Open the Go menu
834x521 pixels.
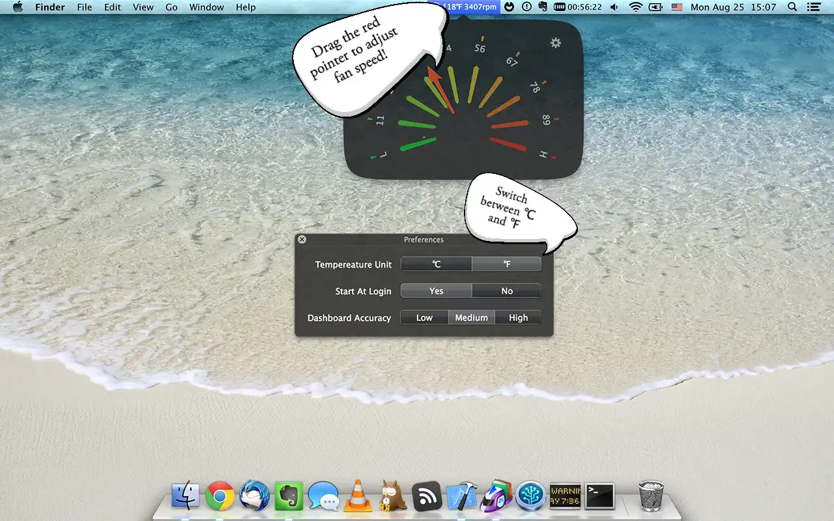pos(171,7)
